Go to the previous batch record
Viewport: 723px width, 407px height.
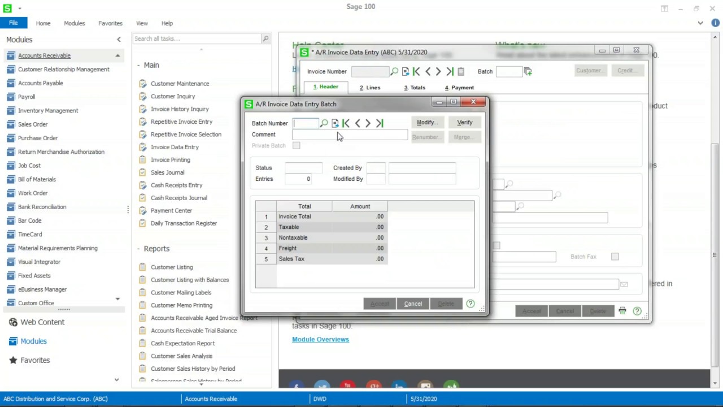pos(357,123)
